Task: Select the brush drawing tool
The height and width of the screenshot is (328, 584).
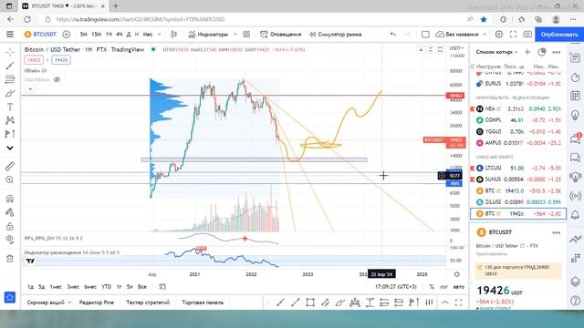Action: point(10,93)
